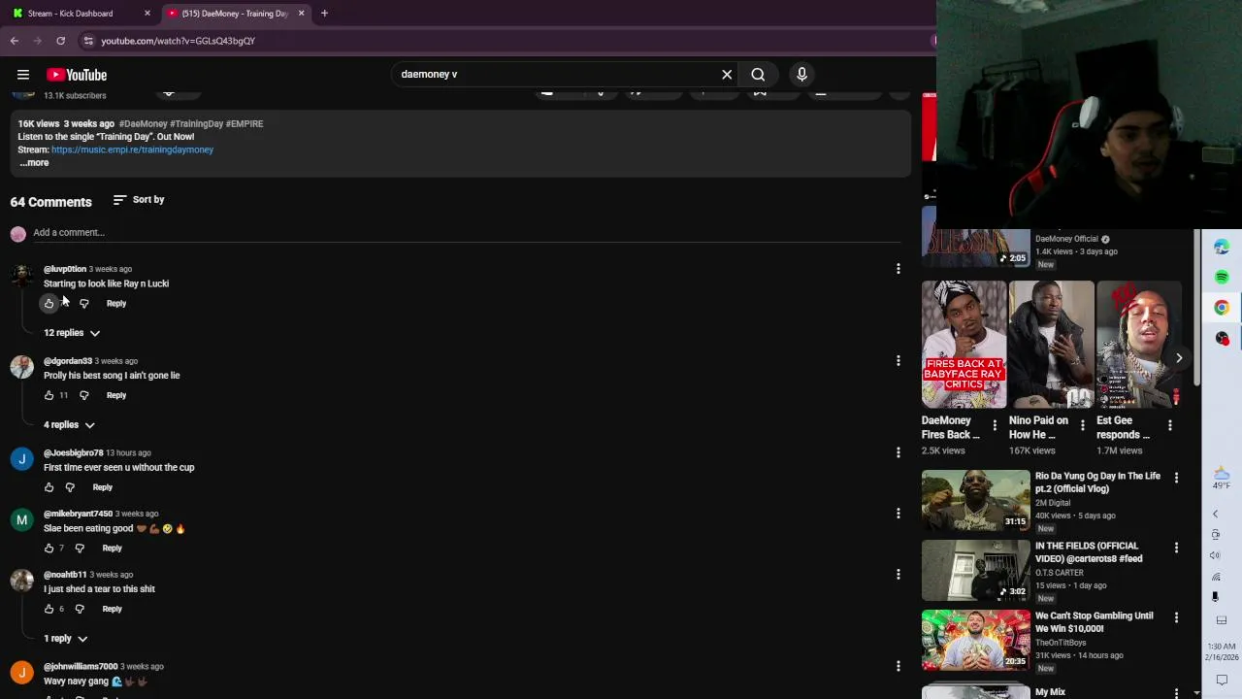Go back in browser history
The width and height of the screenshot is (1242, 699).
click(15, 41)
